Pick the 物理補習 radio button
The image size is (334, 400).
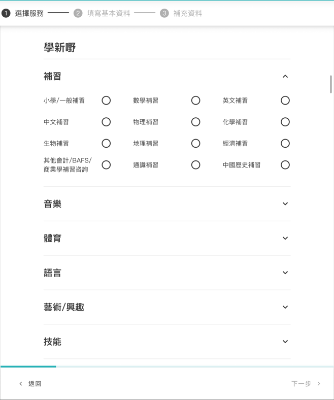[x=196, y=122]
